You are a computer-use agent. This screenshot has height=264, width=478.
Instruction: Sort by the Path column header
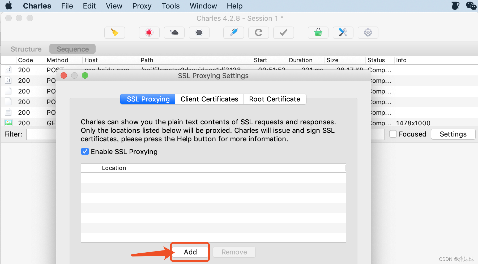click(147, 60)
